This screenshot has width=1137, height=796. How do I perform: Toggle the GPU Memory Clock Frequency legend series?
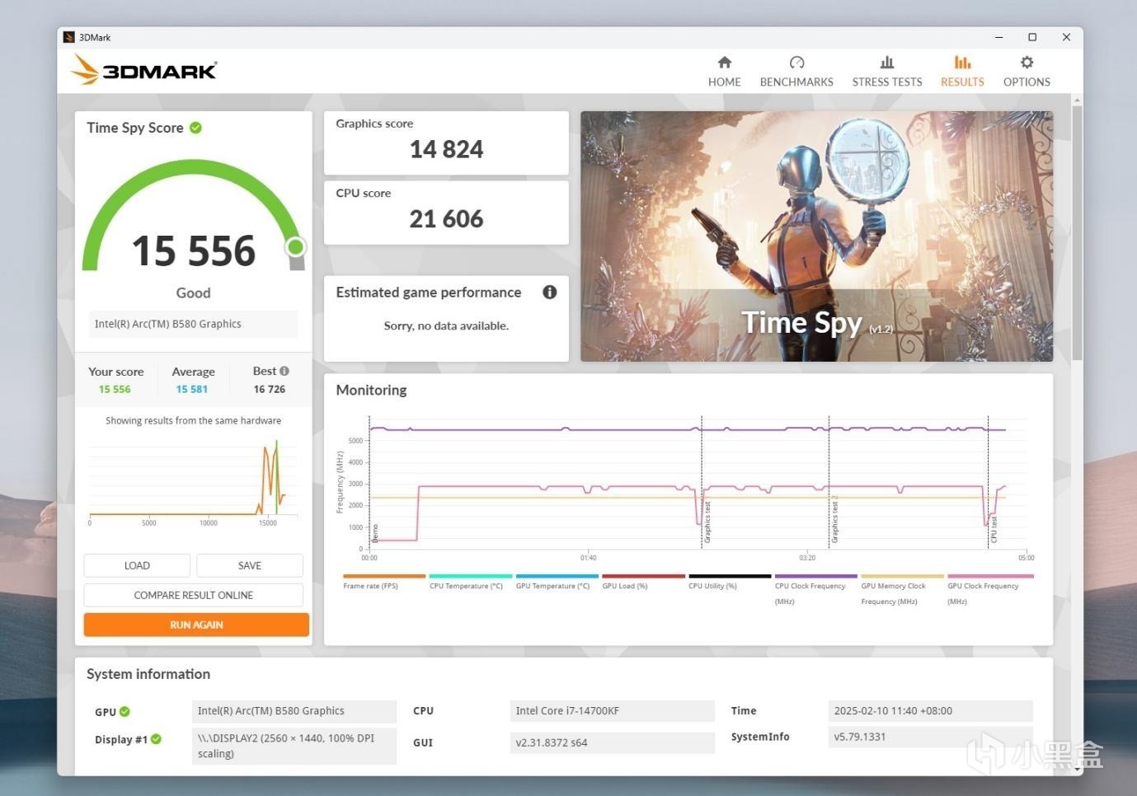(902, 590)
